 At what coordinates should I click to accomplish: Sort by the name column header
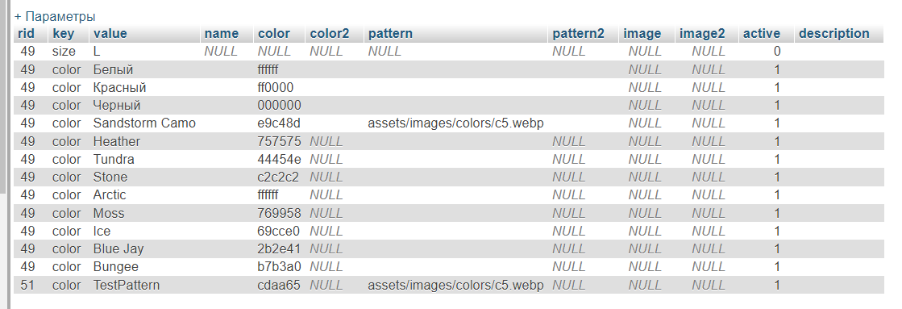coord(222,33)
